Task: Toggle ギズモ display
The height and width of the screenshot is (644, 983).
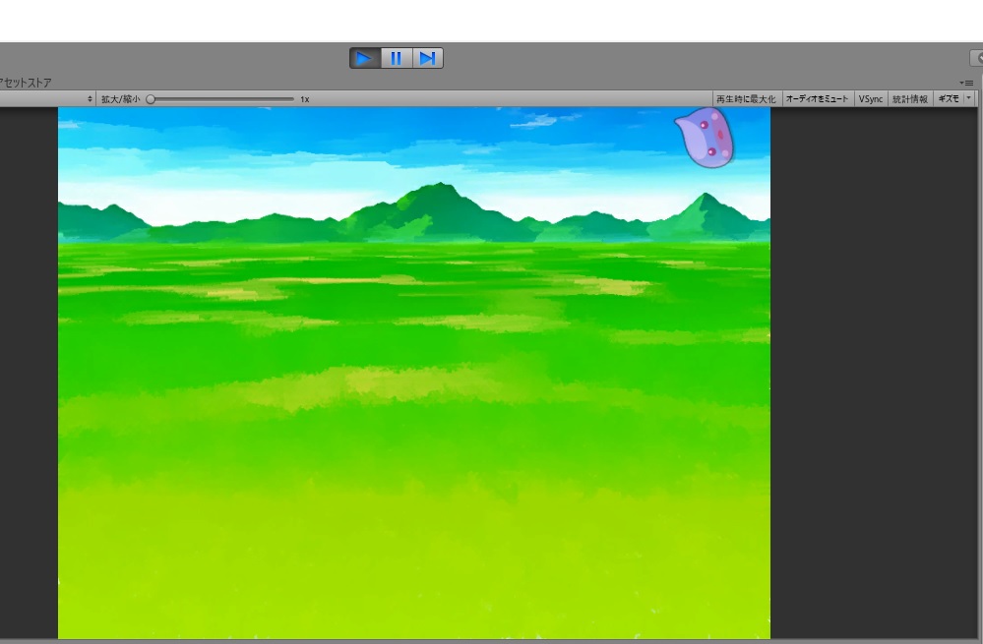Action: (x=949, y=99)
